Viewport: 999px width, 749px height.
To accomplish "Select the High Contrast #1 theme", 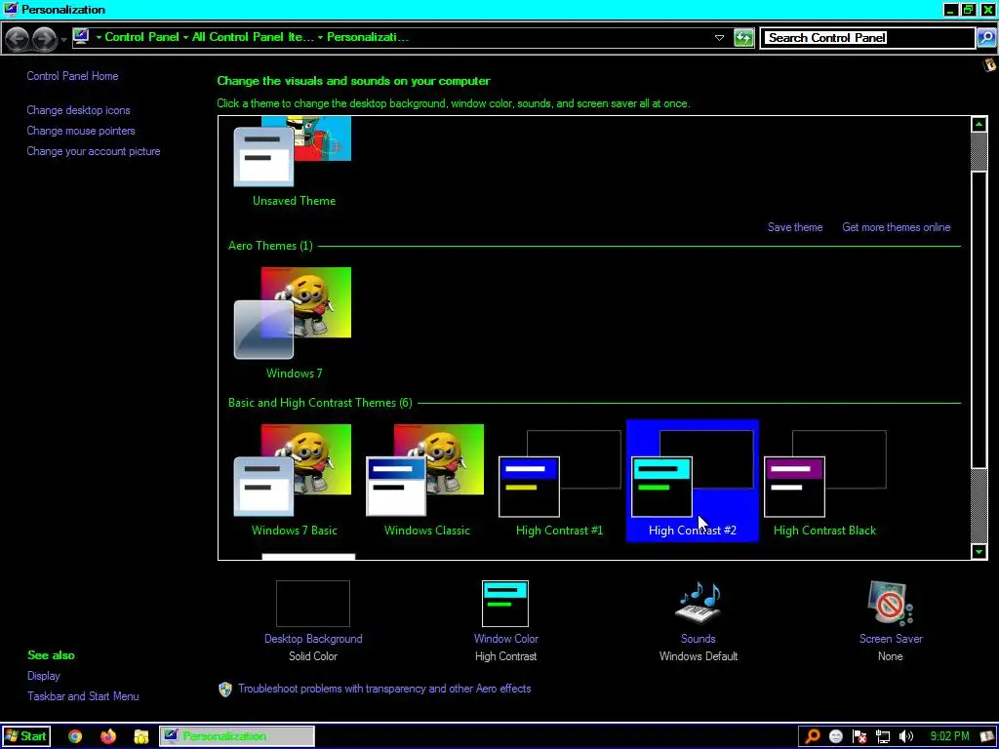I will 559,481.
